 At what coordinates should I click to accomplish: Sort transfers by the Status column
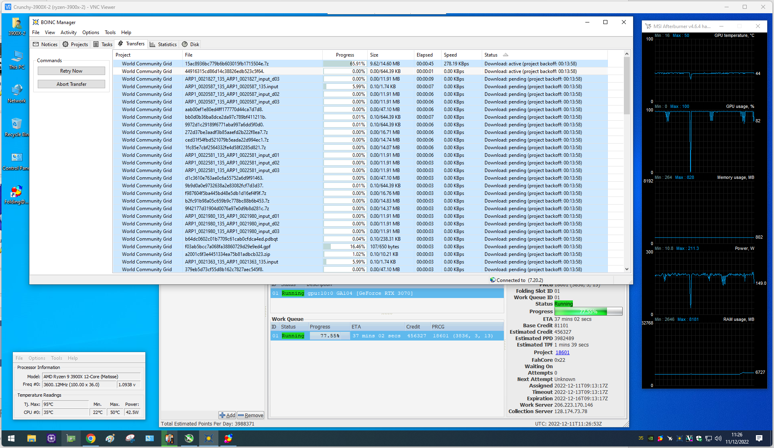545,55
